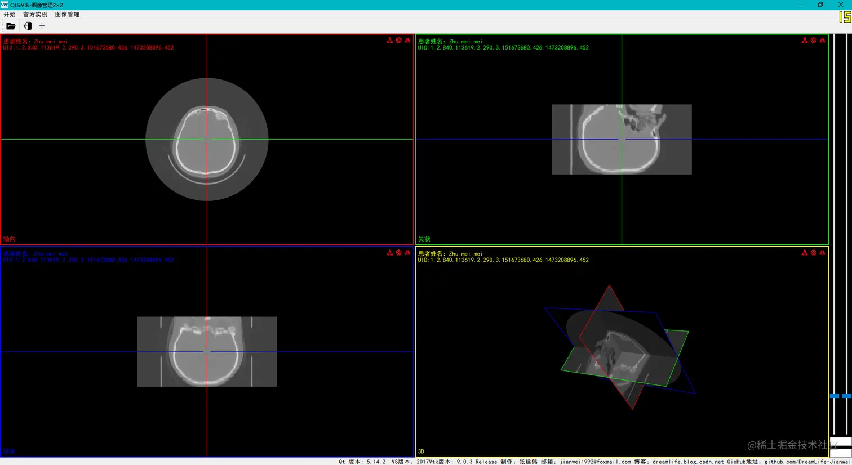Open the 官方实例 menu

(x=35, y=15)
